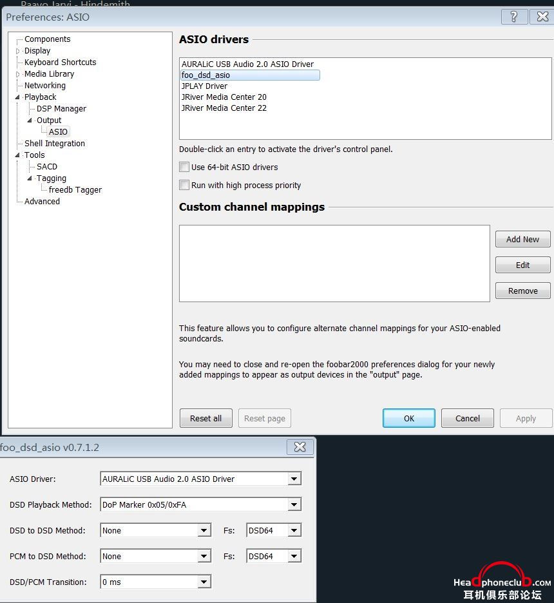Open the PCM to DSD Method dropdown
The width and height of the screenshot is (554, 603).
pyautogui.click(x=204, y=556)
